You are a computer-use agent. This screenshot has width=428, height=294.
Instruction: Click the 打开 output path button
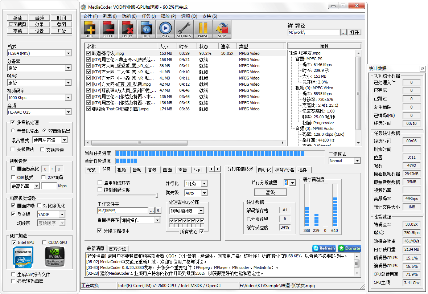pyautogui.click(x=354, y=32)
